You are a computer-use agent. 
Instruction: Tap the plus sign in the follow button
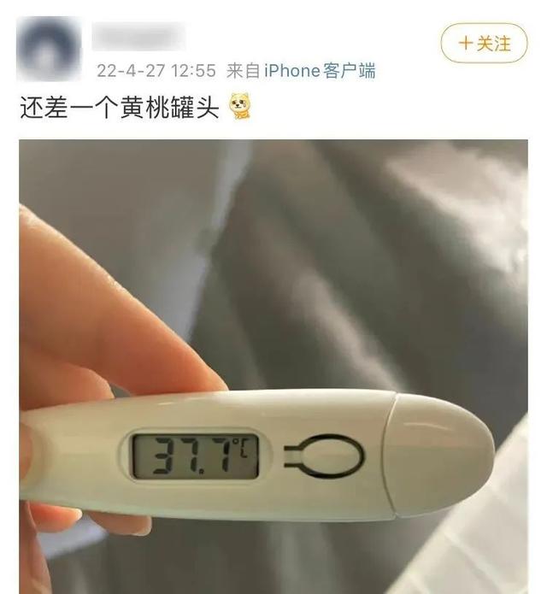(465, 43)
